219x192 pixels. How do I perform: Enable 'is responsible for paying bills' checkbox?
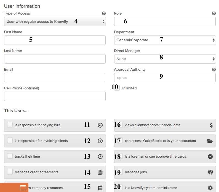(10, 125)
